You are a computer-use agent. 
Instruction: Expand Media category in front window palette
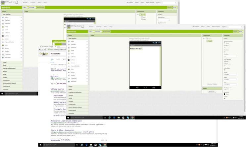(78, 89)
